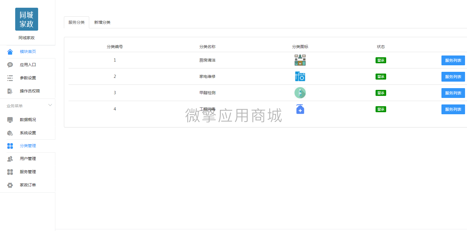Image resolution: width=467 pixels, height=231 pixels.
Task: Click the sanitizer bottle icon for 工程消毒
Action: (x=300, y=109)
